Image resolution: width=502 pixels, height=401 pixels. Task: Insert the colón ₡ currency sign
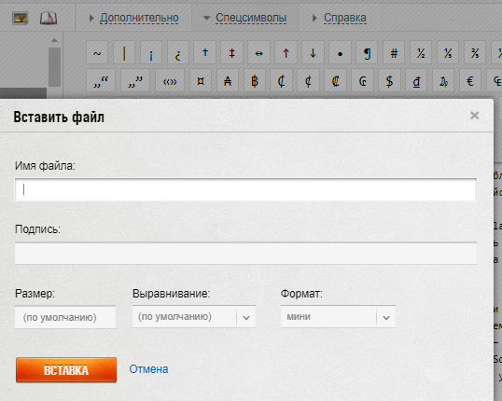336,80
